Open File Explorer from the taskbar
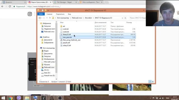Screen dimensions: 179x100 27,98
